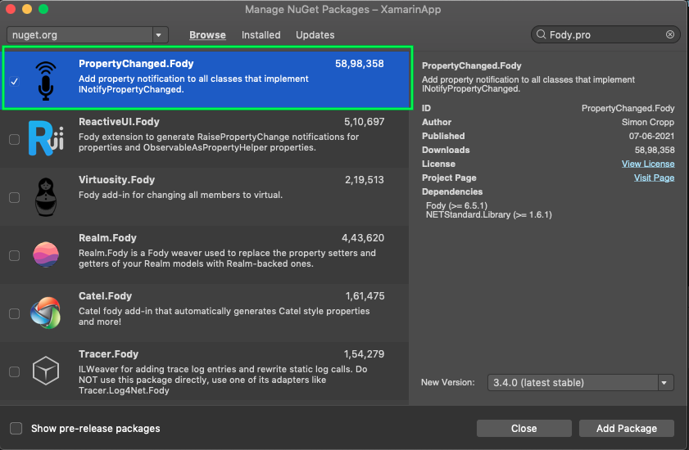Click the magnifying glass search icon
689x450 pixels.
click(541, 35)
